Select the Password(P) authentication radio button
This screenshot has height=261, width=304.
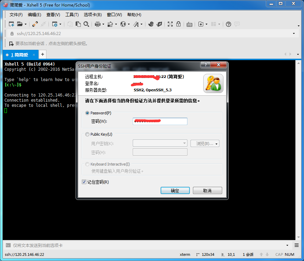click(x=87, y=113)
